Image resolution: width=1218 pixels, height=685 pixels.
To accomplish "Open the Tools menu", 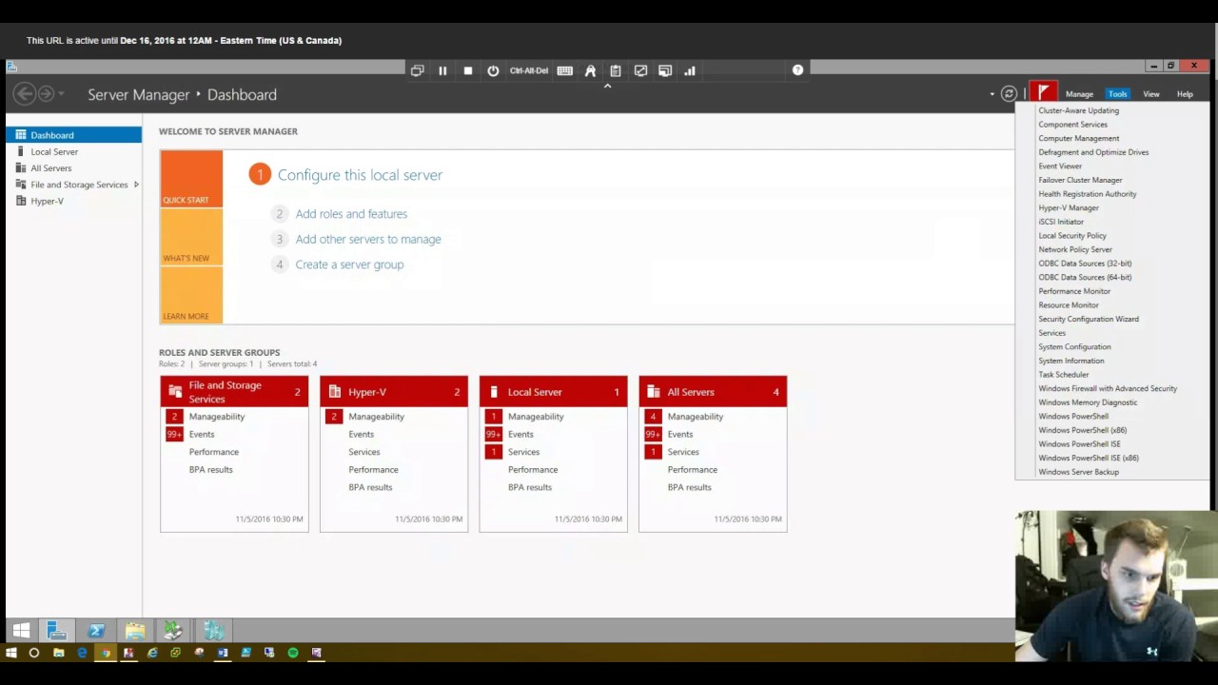I will pos(1117,94).
